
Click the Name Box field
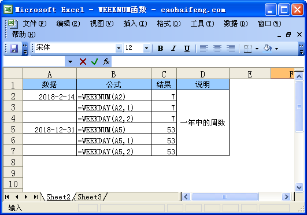[x=34, y=62]
